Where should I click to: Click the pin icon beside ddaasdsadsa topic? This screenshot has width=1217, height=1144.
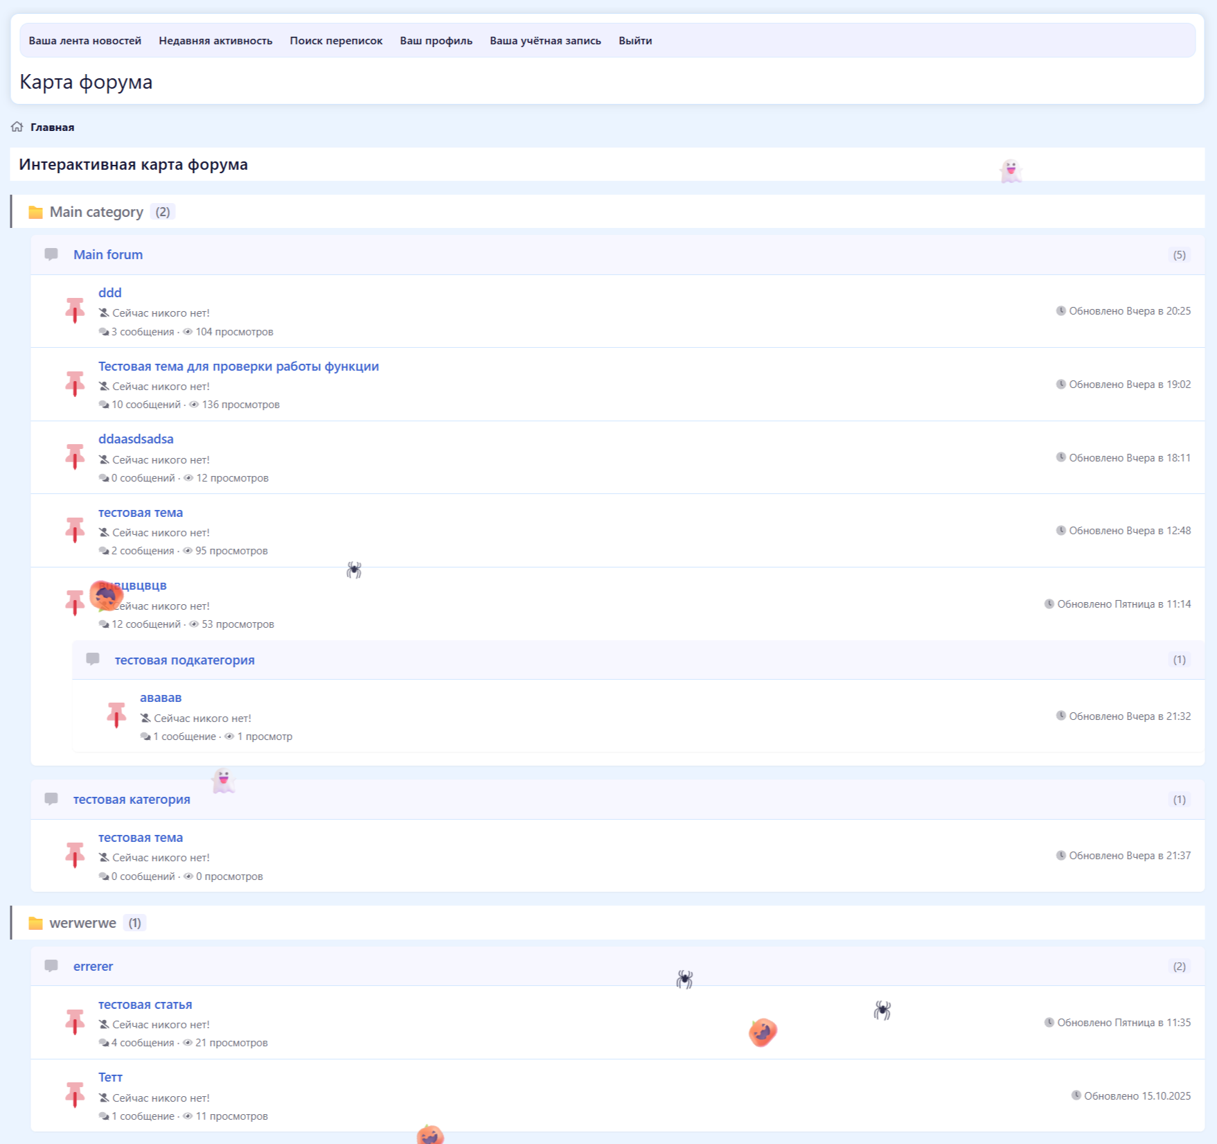(75, 457)
